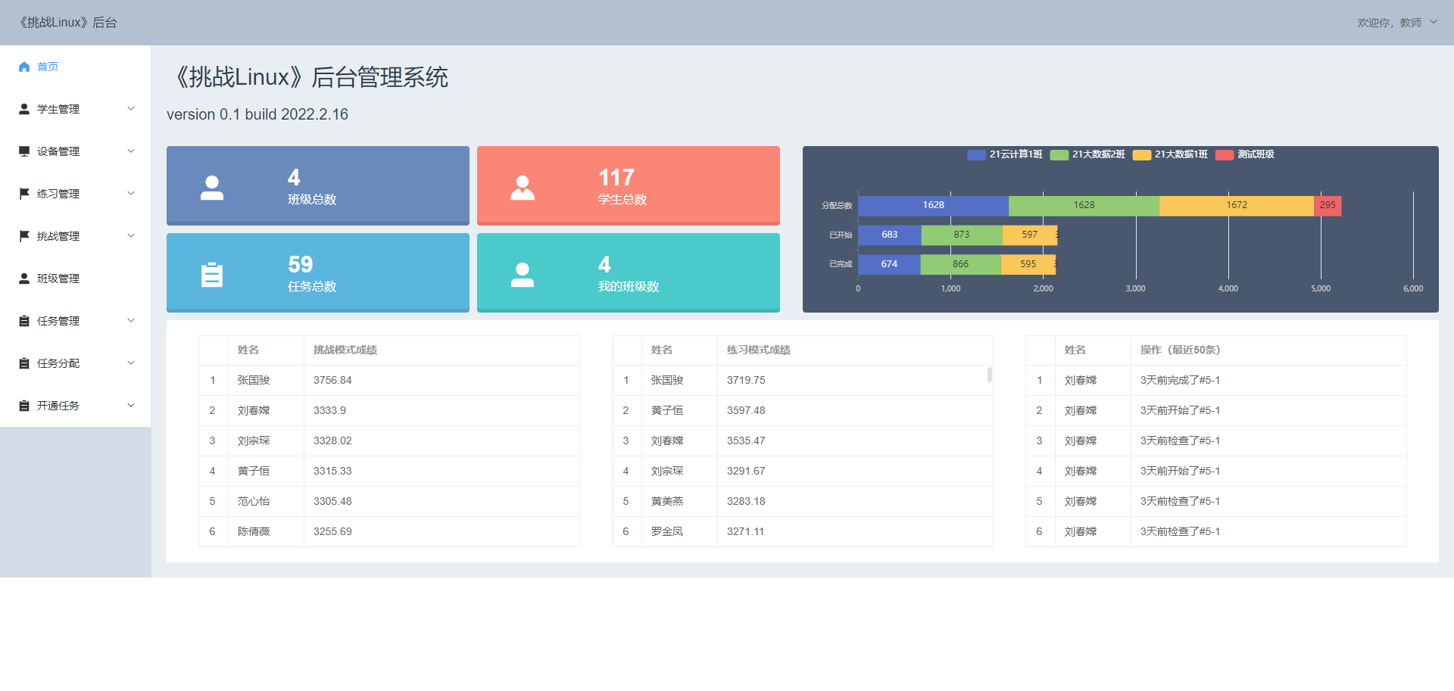The width and height of the screenshot is (1454, 691).
Task: Toggle the 21云计算1班 legend swatch
Action: [x=976, y=154]
